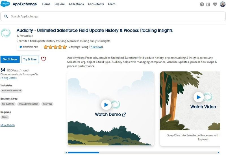Click the Salesforce cloud logo
This screenshot has width=226, height=155.
click(5, 4)
